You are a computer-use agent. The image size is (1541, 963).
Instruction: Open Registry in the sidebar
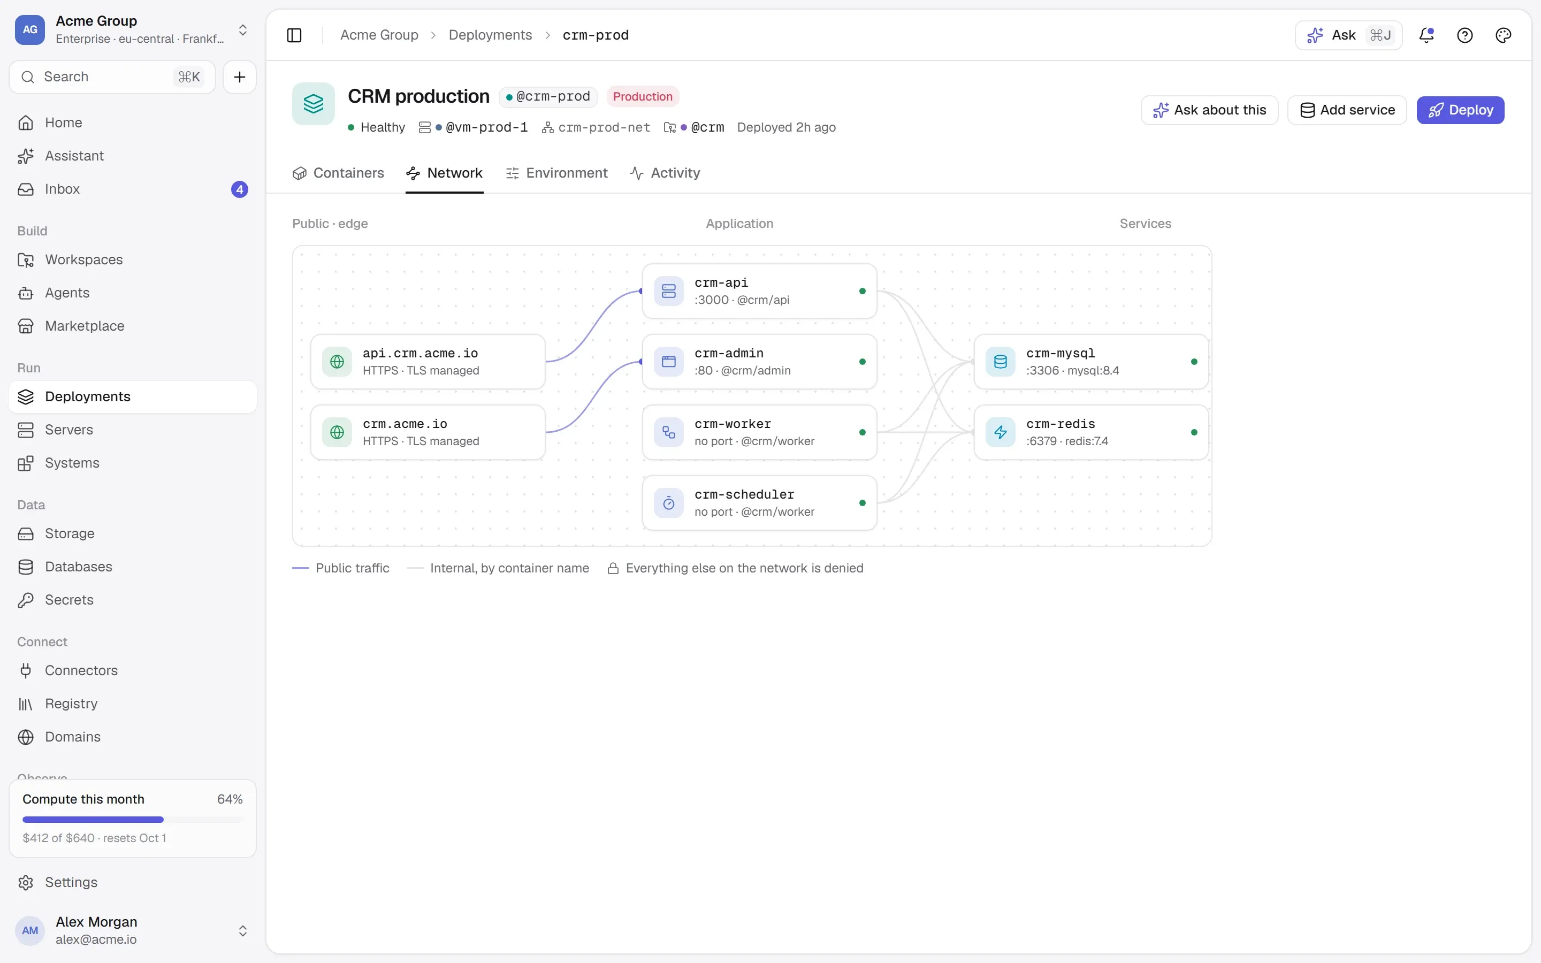[x=133, y=704]
